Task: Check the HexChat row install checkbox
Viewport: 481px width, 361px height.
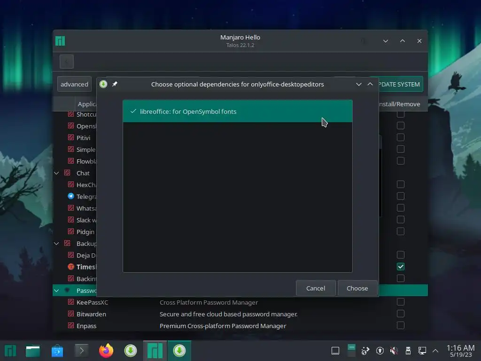Action: point(401,184)
